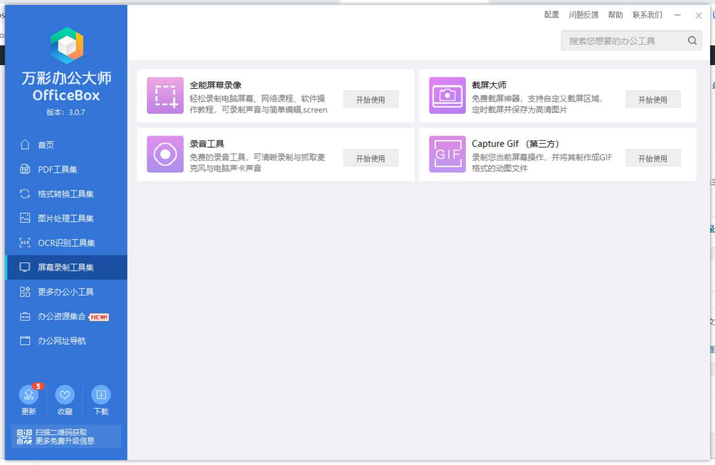This screenshot has width=715, height=465.
Task: Click the QR code icon
Action: [24, 437]
